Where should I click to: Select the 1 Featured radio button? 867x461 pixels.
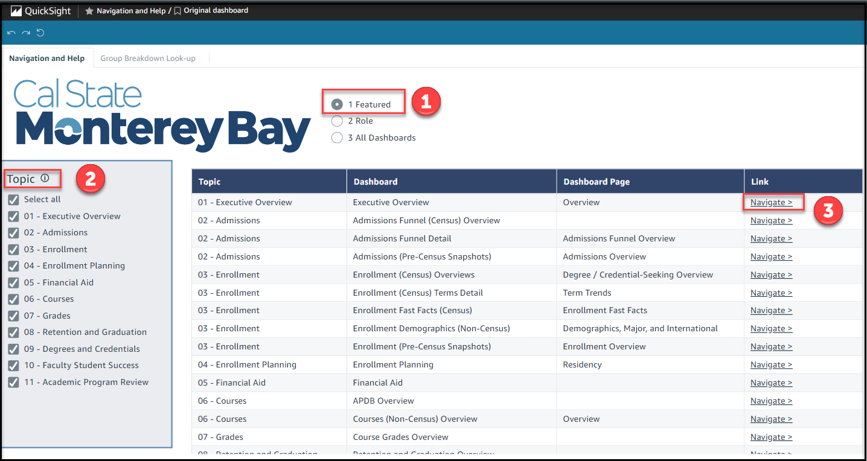coord(337,104)
